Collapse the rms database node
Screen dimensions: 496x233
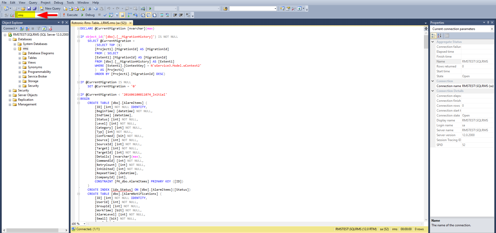[x=15, y=49]
